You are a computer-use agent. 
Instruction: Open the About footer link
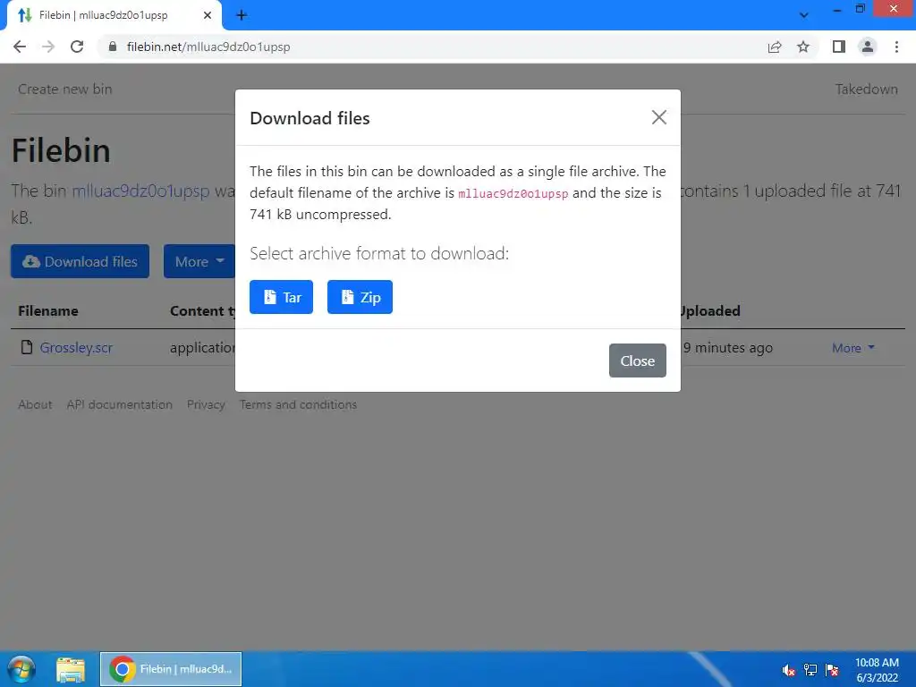(35, 404)
